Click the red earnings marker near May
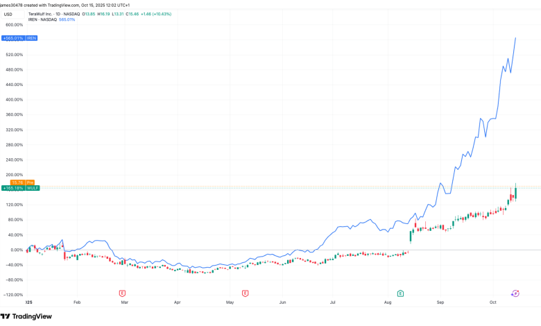Viewport: 541px width, 326px height. [245, 293]
